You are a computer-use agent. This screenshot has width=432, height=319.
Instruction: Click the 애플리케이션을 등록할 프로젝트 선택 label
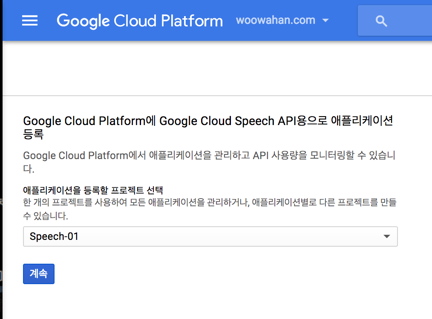click(x=93, y=190)
